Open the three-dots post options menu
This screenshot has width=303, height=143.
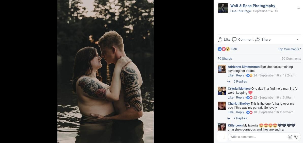(x=298, y=8)
